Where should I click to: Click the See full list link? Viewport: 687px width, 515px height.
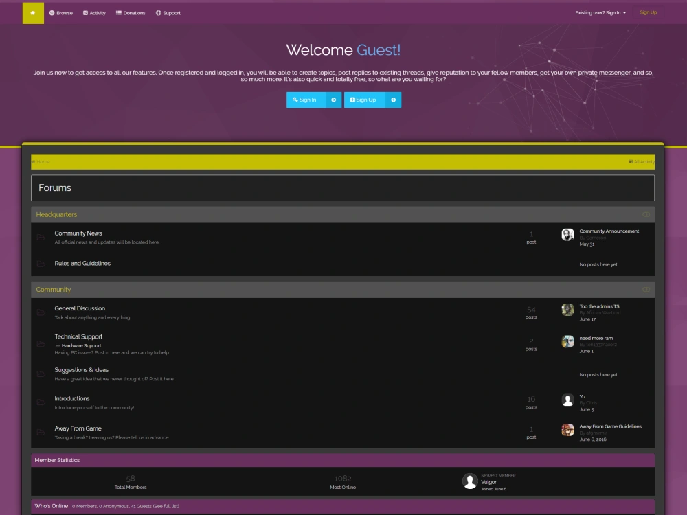pyautogui.click(x=166, y=506)
